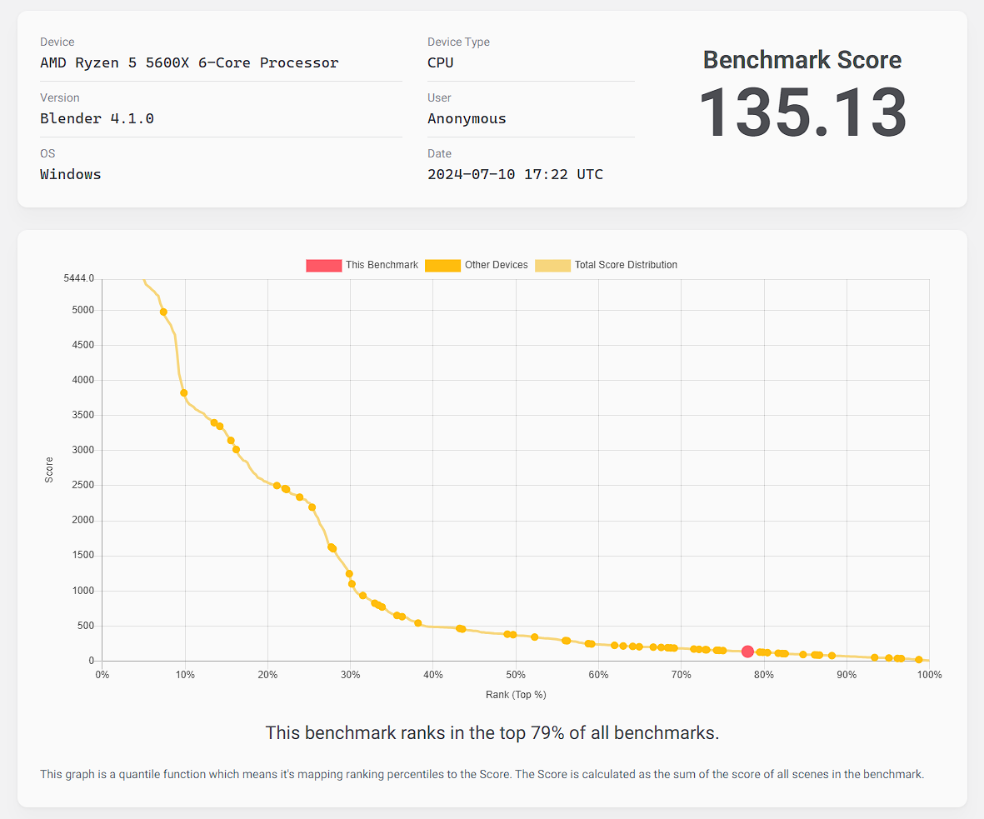Click the orange Other Devices legend swatch

(442, 265)
